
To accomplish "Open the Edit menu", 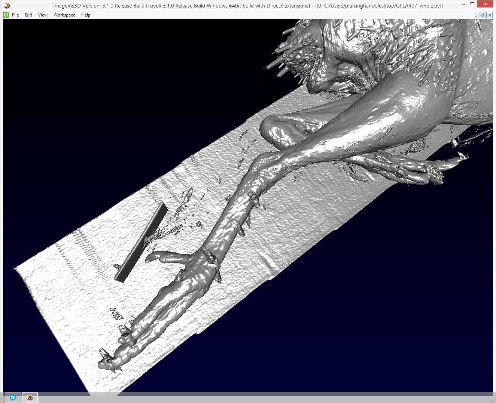I will (28, 15).
